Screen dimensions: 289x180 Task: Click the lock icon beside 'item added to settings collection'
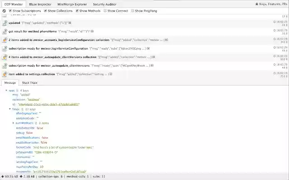[x=5, y=74]
